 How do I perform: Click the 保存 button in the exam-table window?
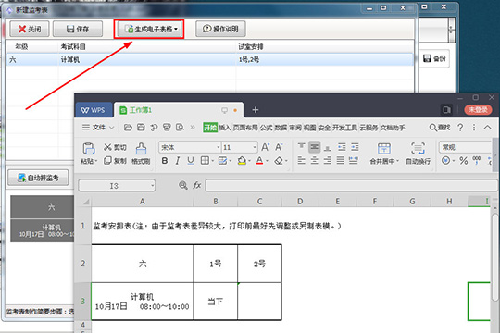click(x=78, y=29)
